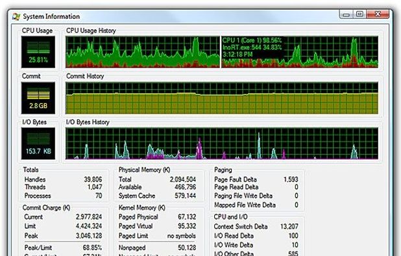401x256 pixels.
Task: Click the Physical Memory Total value 2,094,504
Action: coord(183,179)
